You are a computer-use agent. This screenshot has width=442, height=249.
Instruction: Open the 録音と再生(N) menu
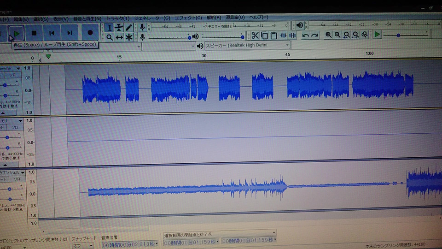pyautogui.click(x=87, y=18)
